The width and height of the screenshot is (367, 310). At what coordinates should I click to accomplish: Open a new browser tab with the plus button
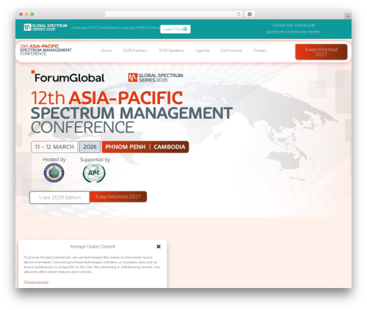(x=348, y=16)
